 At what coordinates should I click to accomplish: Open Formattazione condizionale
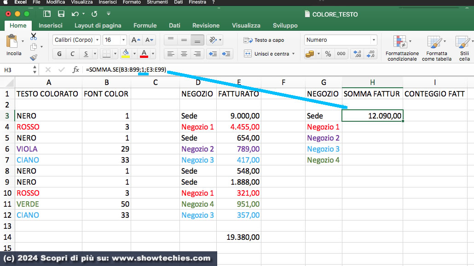tap(402, 48)
